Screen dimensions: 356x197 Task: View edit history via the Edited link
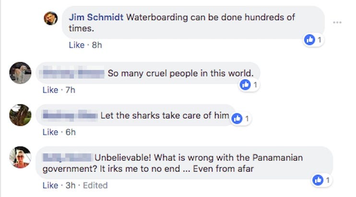95,185
